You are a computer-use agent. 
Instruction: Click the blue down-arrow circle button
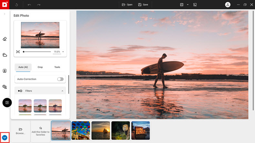pos(5,138)
